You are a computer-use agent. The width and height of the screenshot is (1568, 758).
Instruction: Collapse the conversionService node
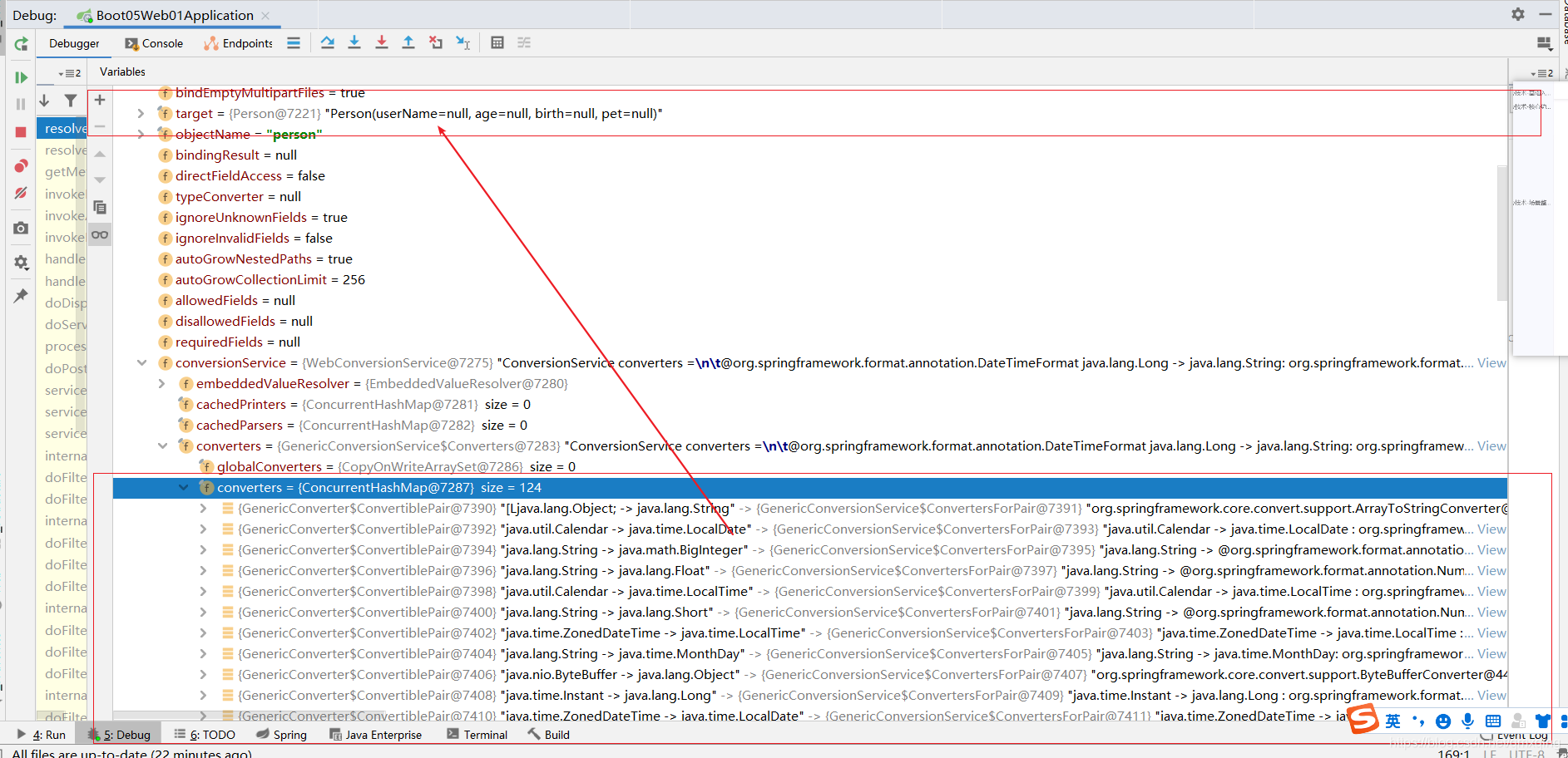pos(141,362)
